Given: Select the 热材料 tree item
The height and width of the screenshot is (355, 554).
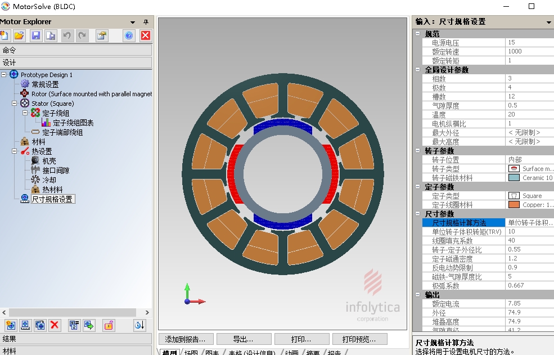Looking at the screenshot, I should (52, 190).
